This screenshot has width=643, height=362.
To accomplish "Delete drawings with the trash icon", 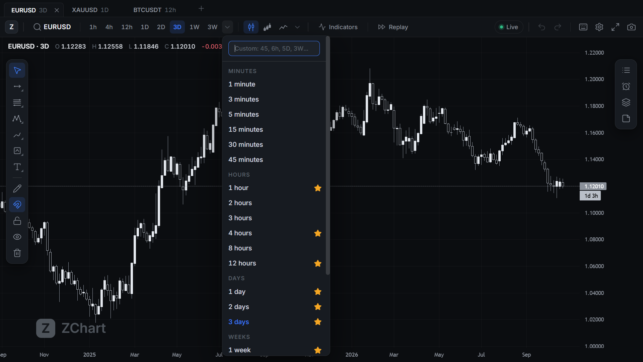I will pyautogui.click(x=17, y=253).
